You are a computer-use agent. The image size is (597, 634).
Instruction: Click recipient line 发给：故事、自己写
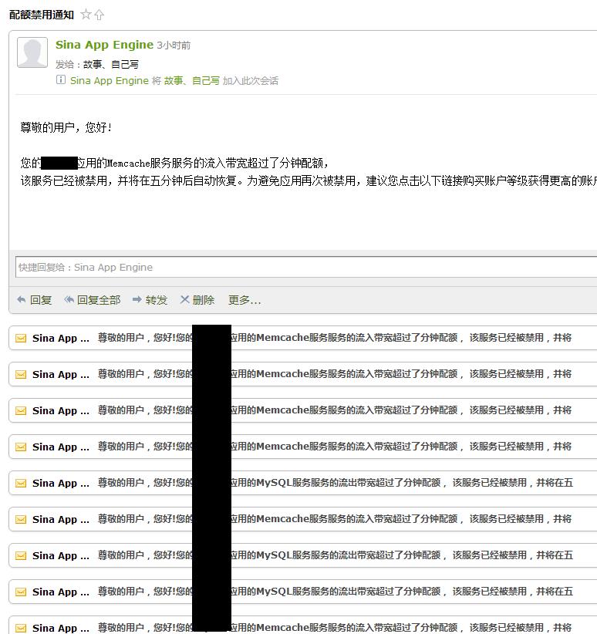pos(97,64)
